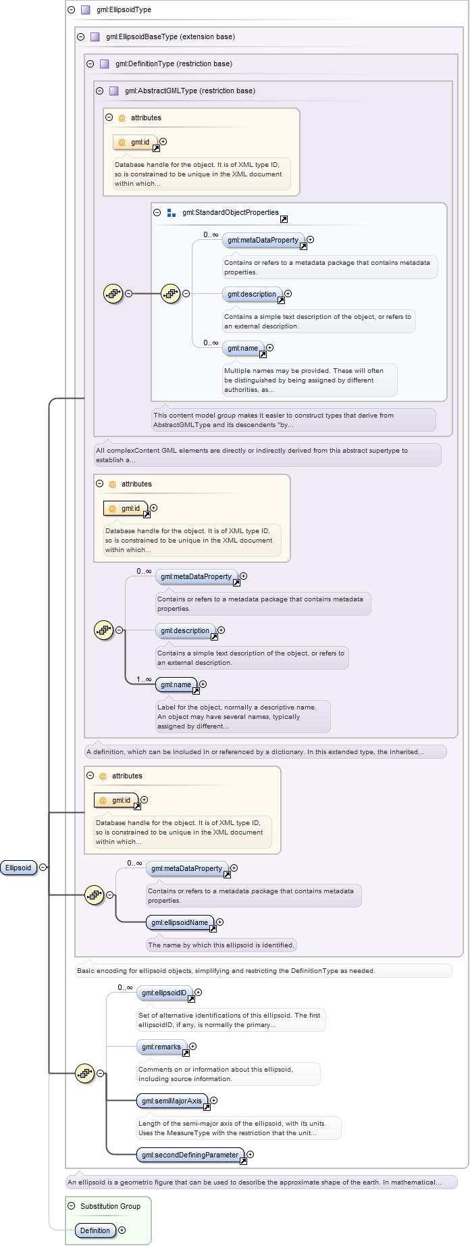
Task: Collapse the gml:StandardObjectProperties group
Action: pos(157,212)
